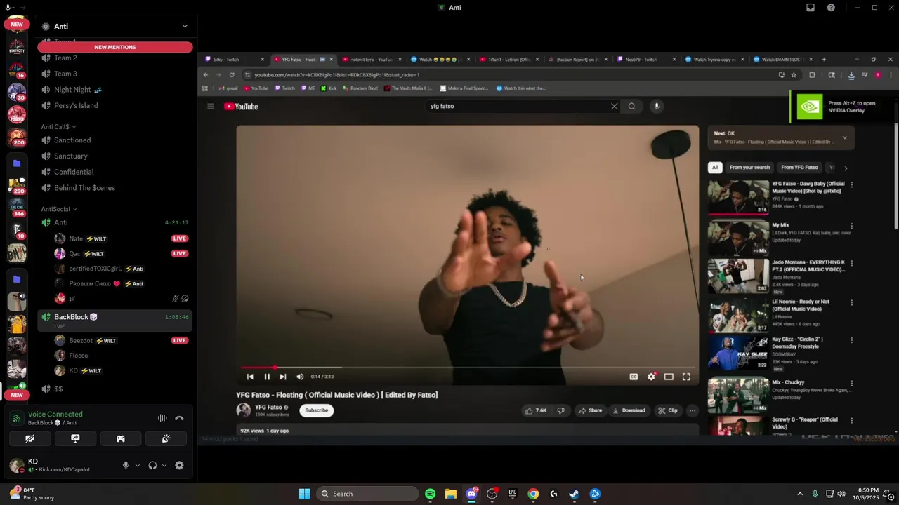Image resolution: width=899 pixels, height=505 pixels.
Task: Open headphone output options arrow
Action: (164, 465)
